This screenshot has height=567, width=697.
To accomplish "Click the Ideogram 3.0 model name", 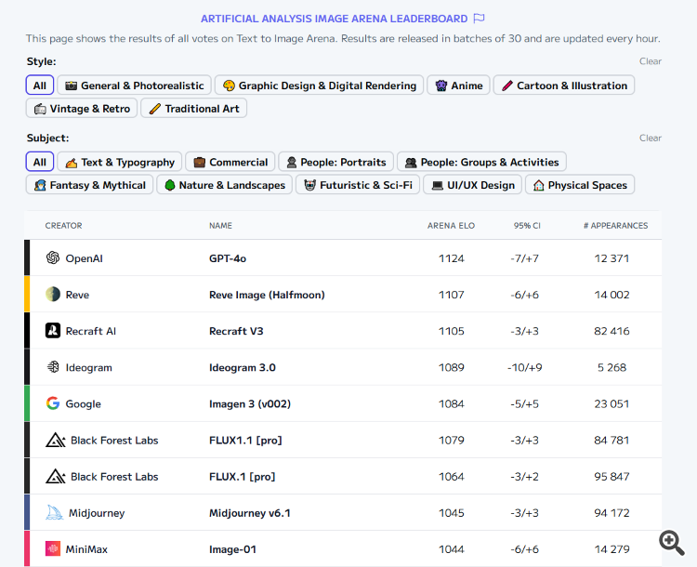I will [243, 367].
